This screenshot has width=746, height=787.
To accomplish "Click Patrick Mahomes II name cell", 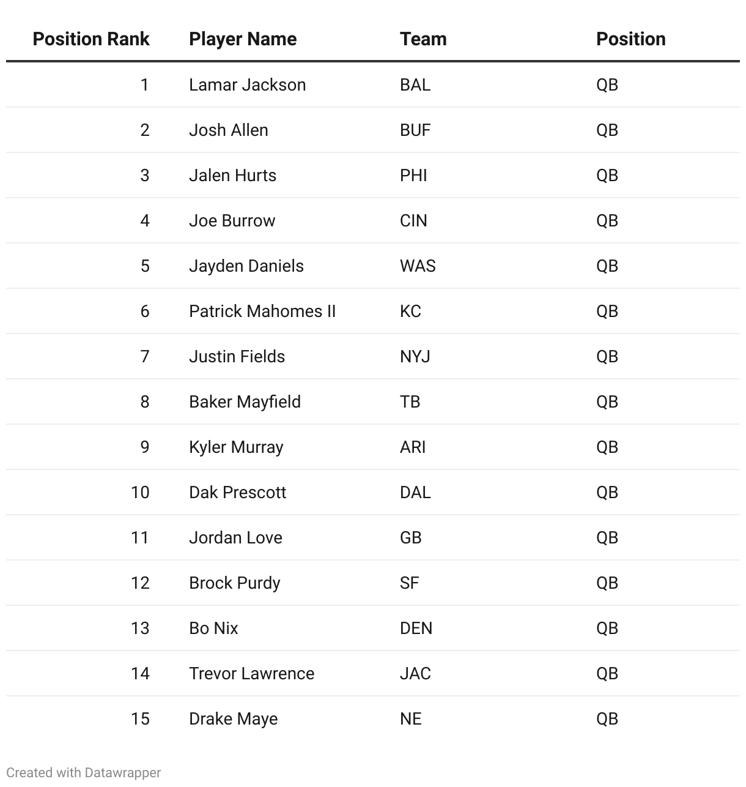I will tap(262, 311).
